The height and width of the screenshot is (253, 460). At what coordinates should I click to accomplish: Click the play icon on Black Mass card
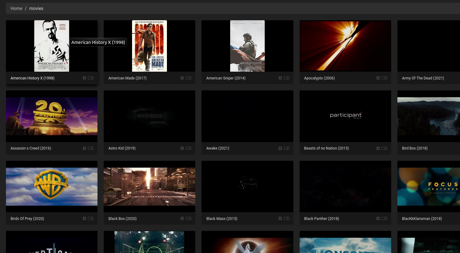click(x=287, y=218)
